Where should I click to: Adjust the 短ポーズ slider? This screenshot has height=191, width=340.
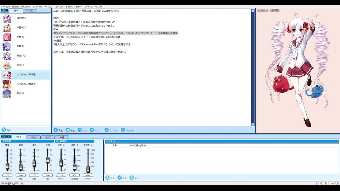[x=61, y=163]
